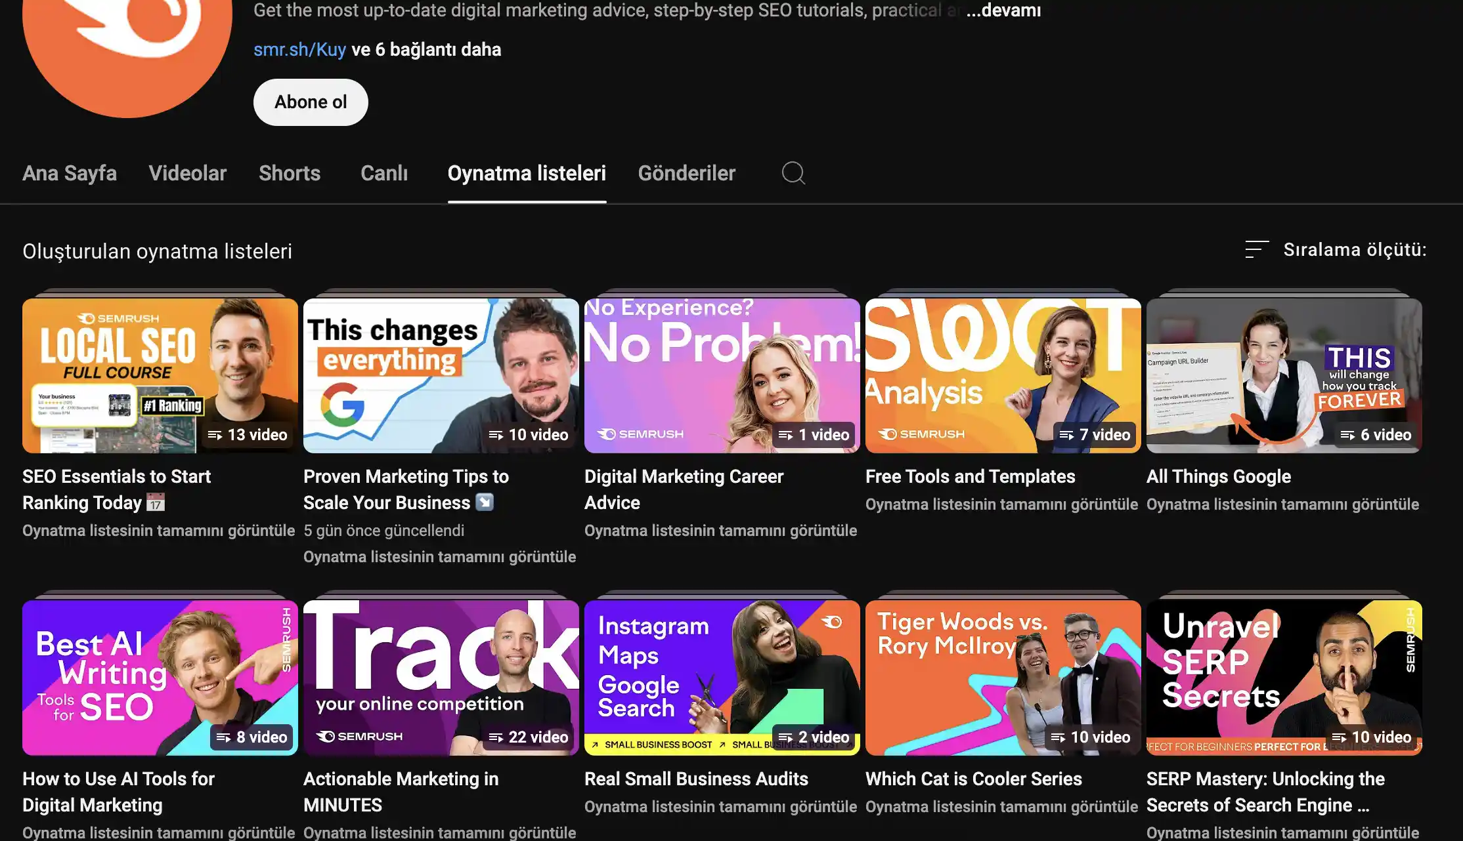Click the '22 video' playlist count badge
This screenshot has height=841, width=1463.
[x=529, y=737]
